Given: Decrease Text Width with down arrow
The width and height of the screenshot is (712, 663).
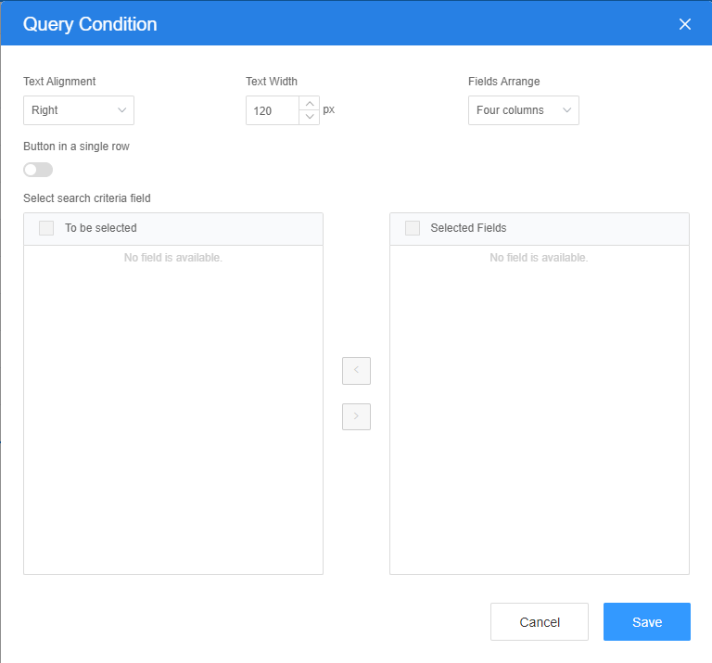Looking at the screenshot, I should point(310,117).
